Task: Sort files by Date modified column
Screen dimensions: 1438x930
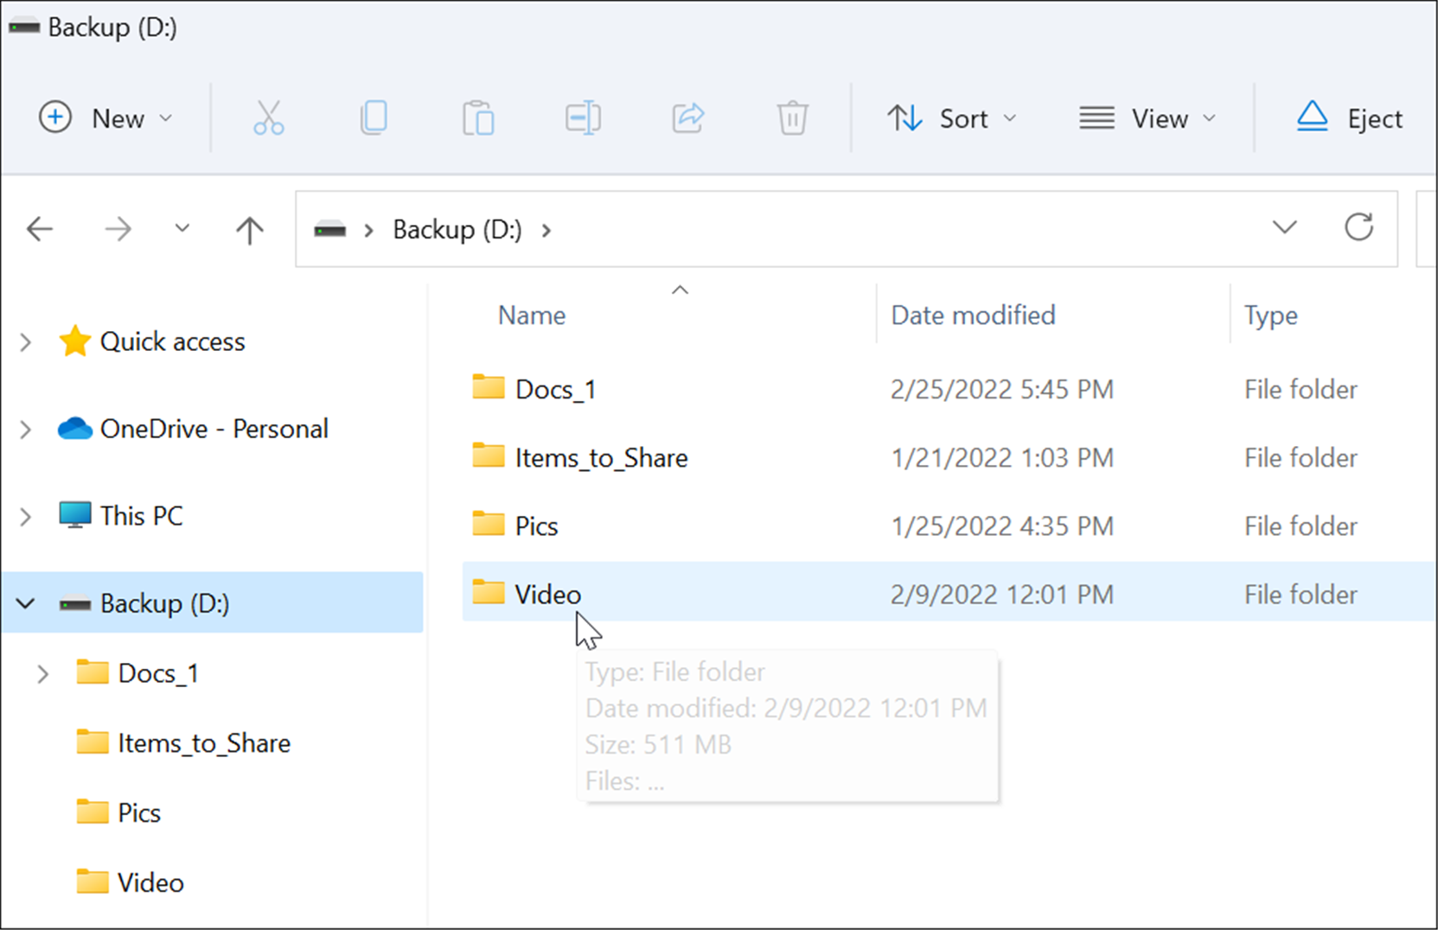Action: (x=973, y=315)
